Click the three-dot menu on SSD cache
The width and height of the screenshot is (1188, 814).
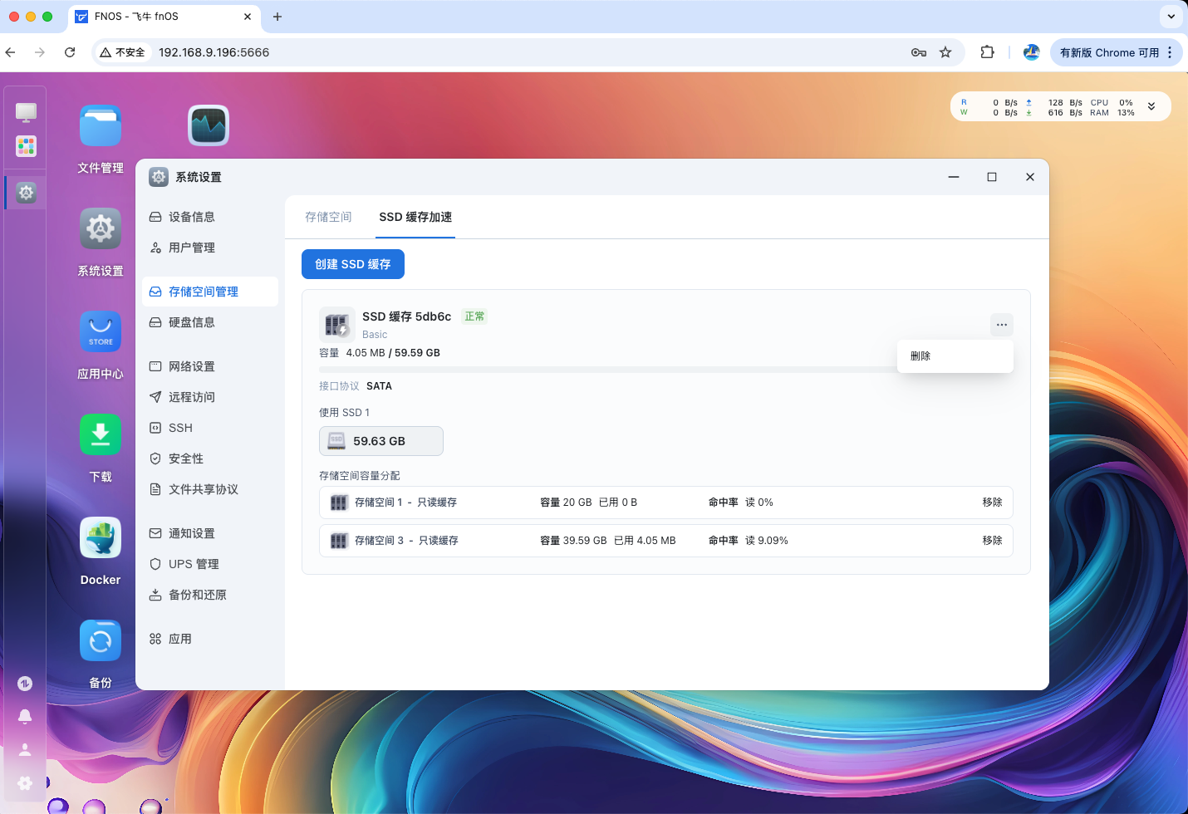(1001, 325)
